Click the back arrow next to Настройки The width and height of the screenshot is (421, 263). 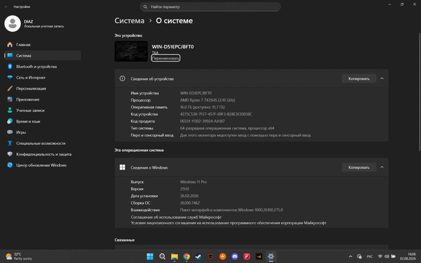[7, 7]
